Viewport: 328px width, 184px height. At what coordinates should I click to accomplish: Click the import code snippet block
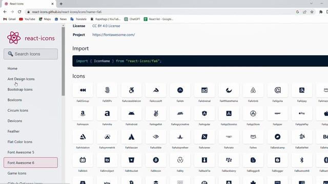(x=200, y=61)
